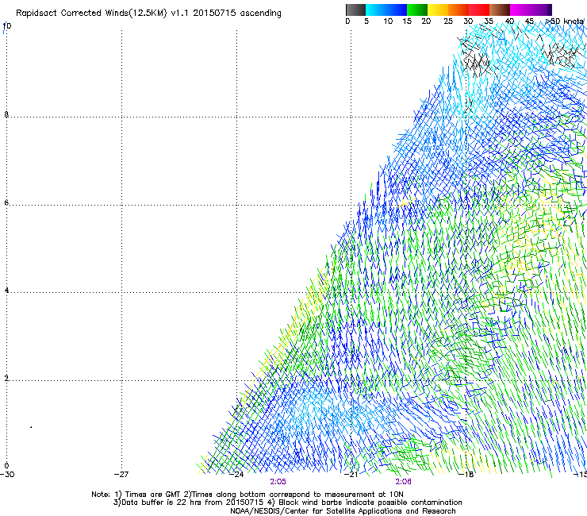Click the longitude label '-24'
The image size is (587, 516).
(x=236, y=475)
